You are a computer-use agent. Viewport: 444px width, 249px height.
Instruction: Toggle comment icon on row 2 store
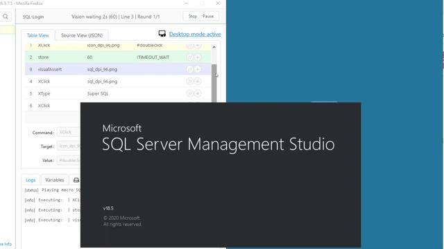coord(189,57)
